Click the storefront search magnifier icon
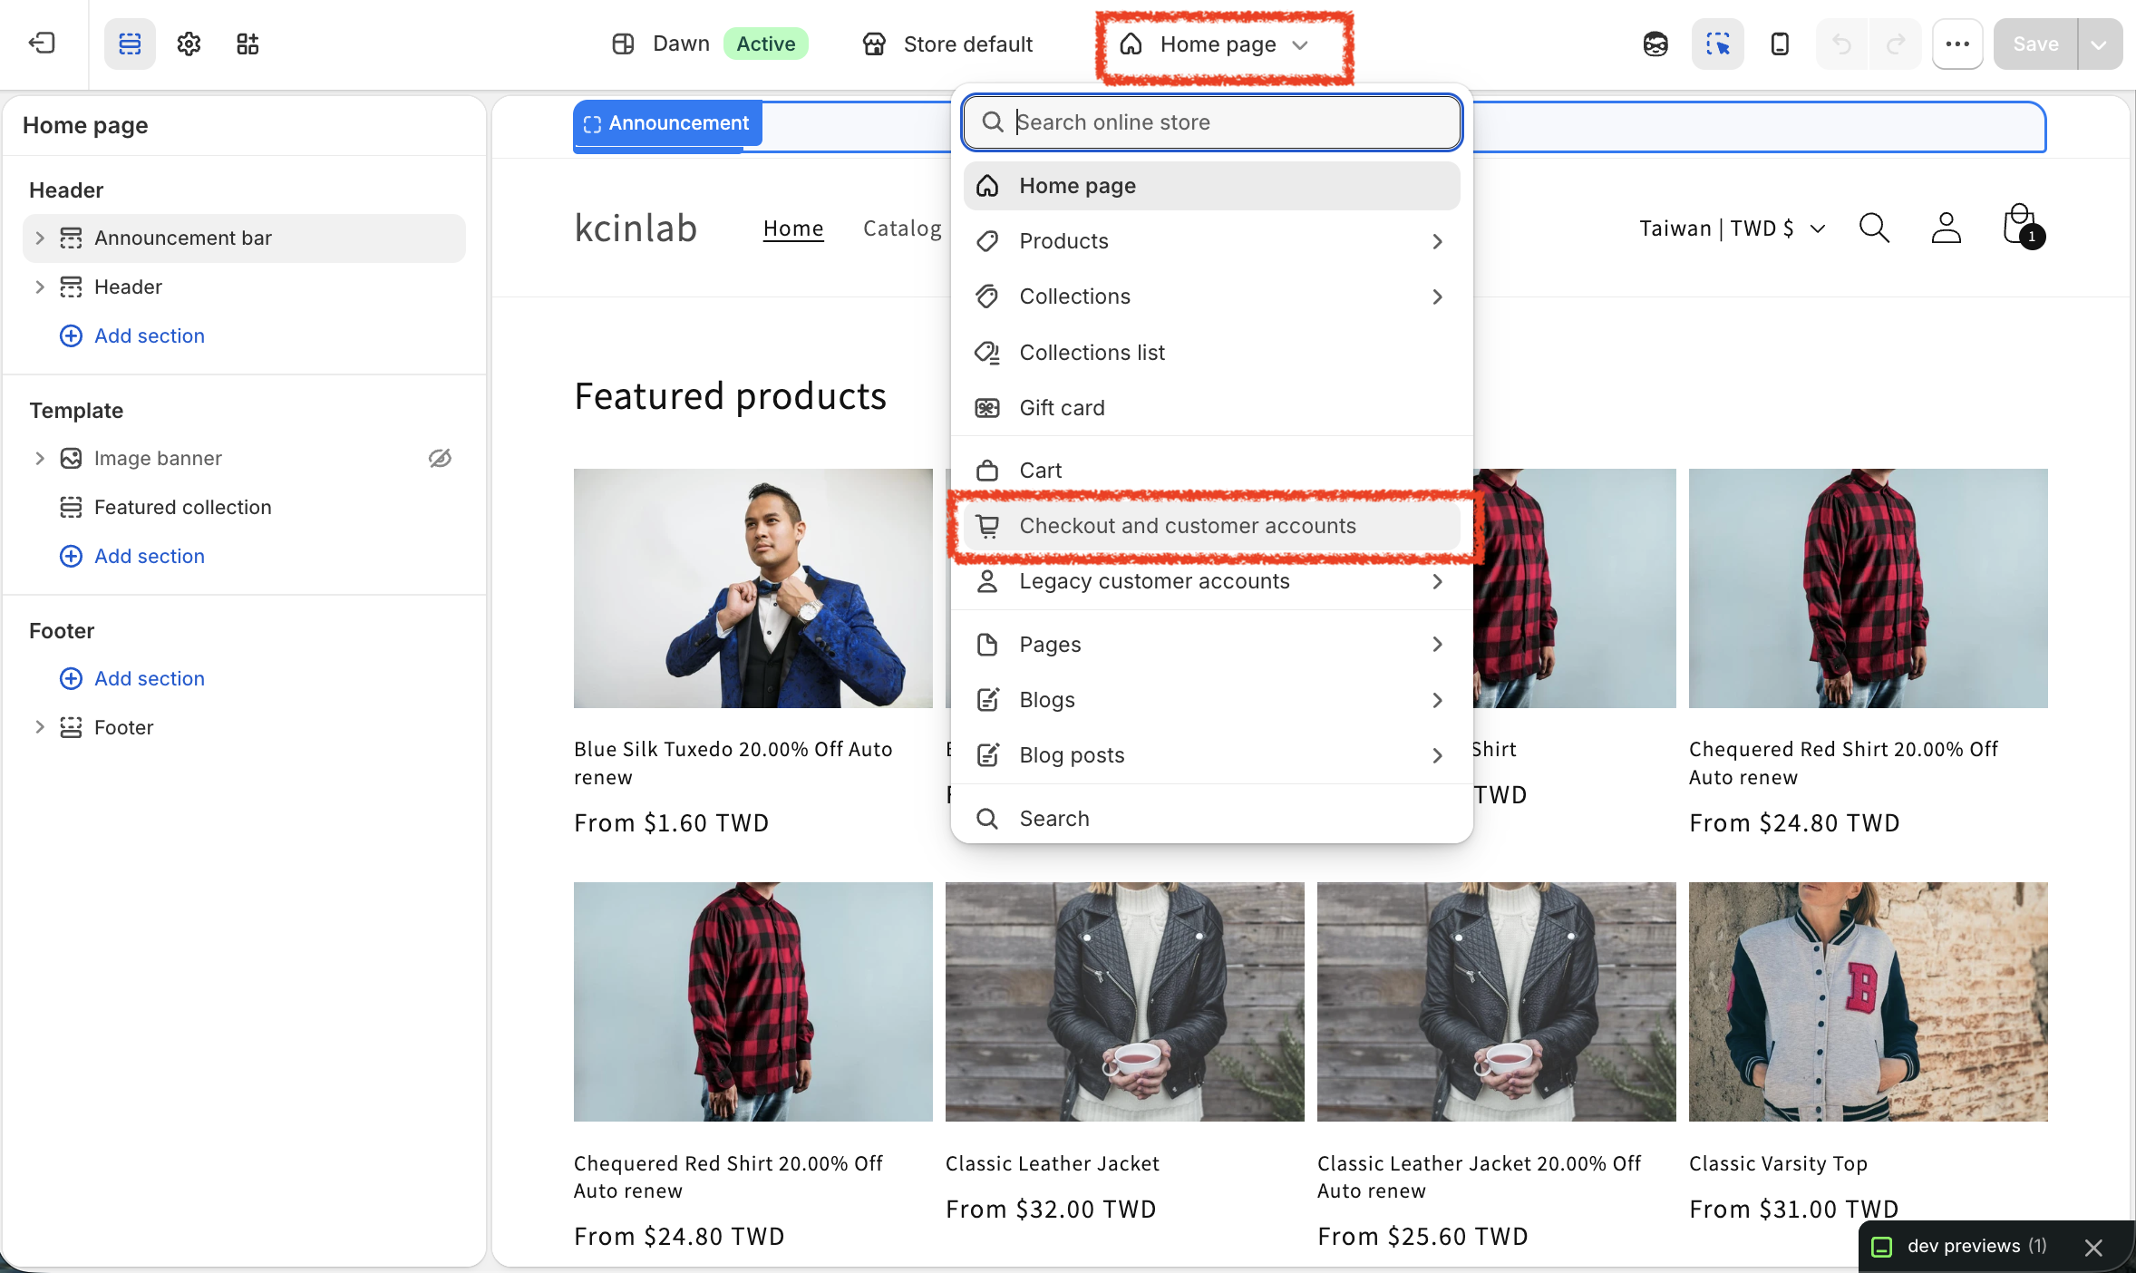The image size is (2136, 1273). pyautogui.click(x=1874, y=228)
